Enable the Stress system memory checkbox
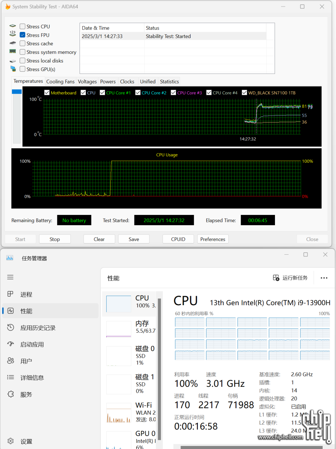This screenshot has width=336, height=449. point(23,52)
